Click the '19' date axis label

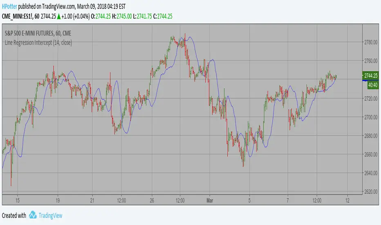pyautogui.click(x=58, y=200)
